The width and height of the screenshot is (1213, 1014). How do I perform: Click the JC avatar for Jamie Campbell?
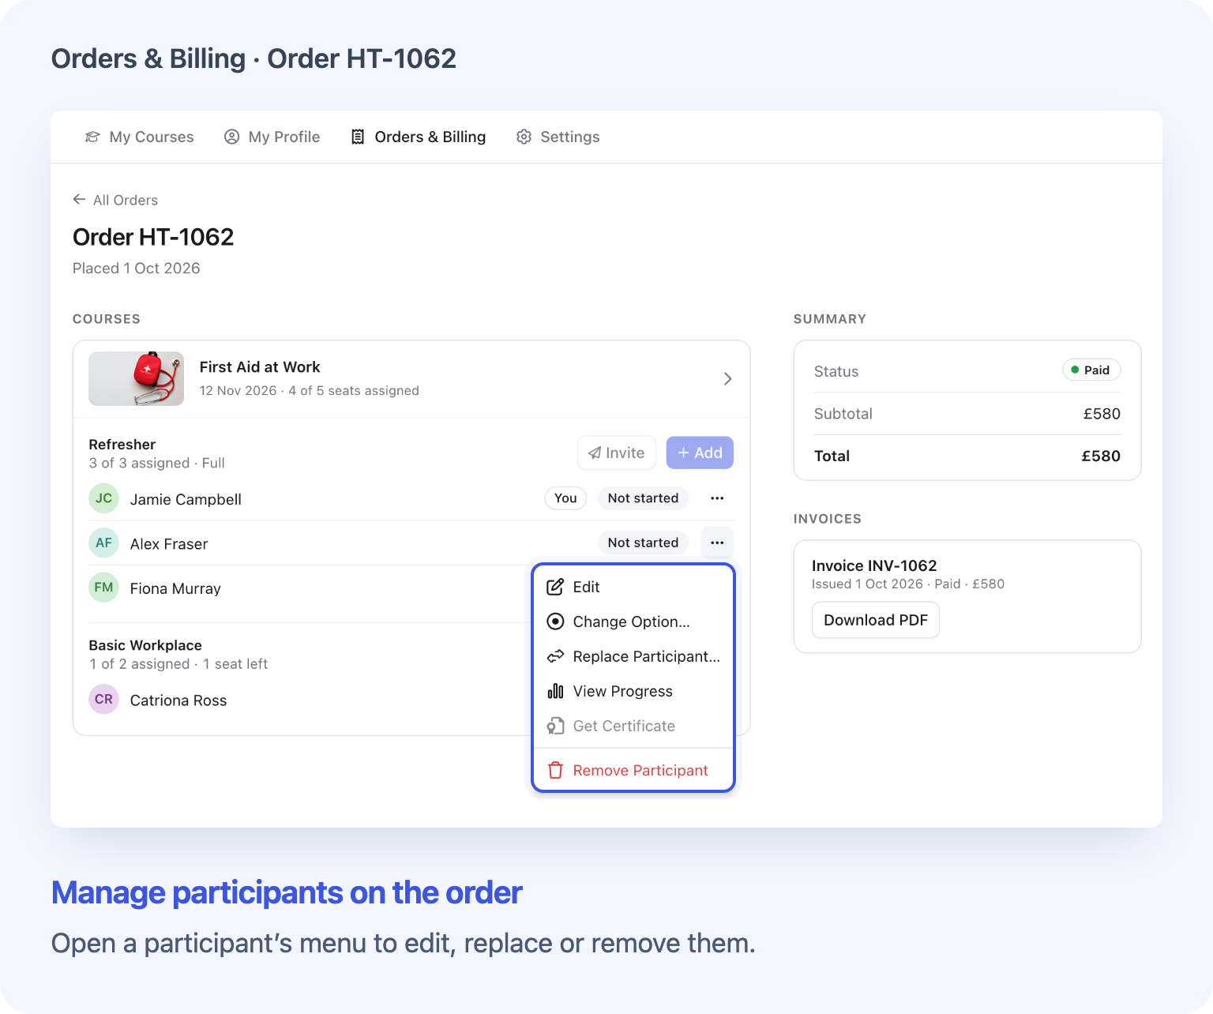[103, 498]
